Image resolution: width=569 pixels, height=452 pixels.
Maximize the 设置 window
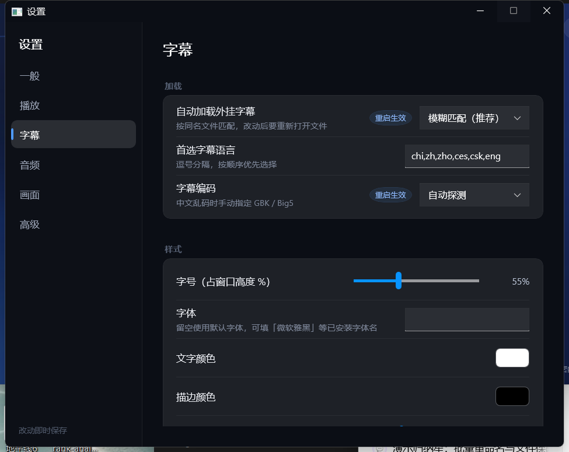(514, 11)
